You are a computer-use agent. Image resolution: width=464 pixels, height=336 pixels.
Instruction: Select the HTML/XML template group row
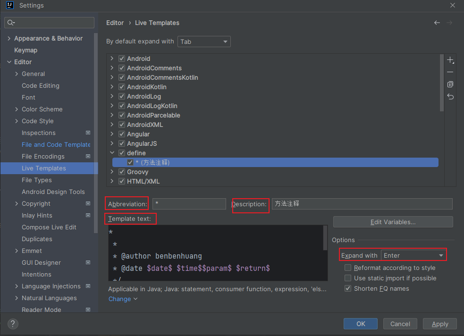click(x=275, y=181)
